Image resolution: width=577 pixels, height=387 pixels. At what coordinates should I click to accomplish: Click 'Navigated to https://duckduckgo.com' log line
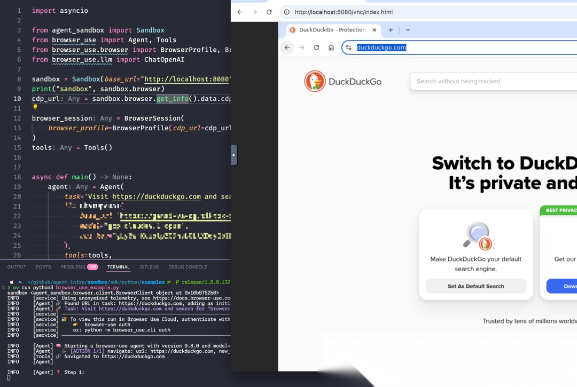tap(114, 357)
